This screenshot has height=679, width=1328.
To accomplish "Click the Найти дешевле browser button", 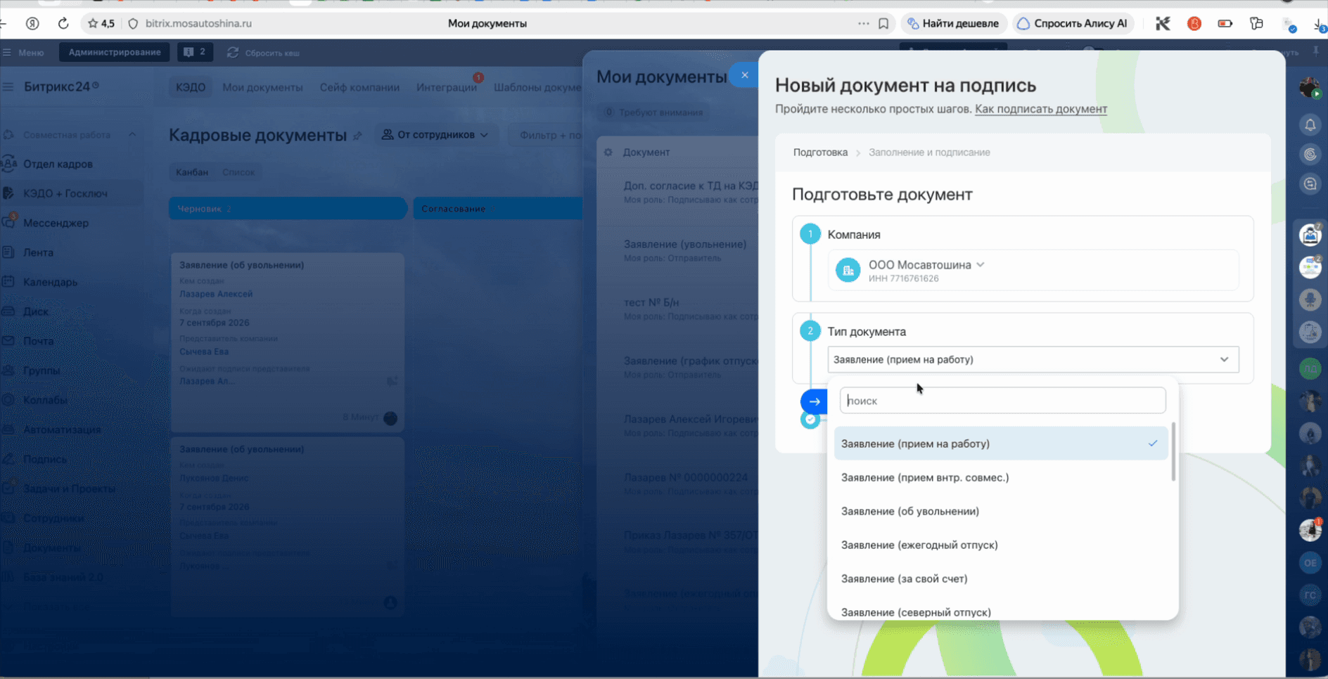I will click(x=954, y=23).
